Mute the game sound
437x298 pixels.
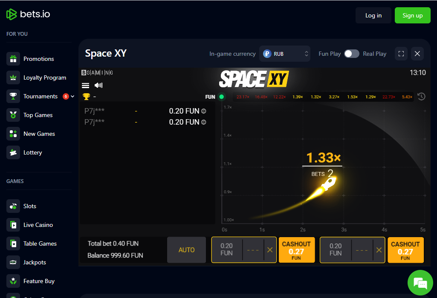point(98,85)
